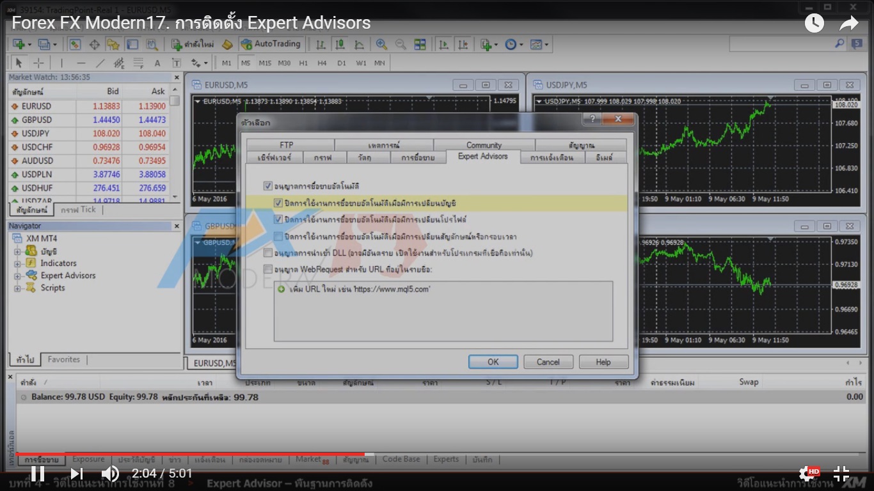Select the H4 timeframe button
Viewport: 874px width, 491px height.
(322, 63)
